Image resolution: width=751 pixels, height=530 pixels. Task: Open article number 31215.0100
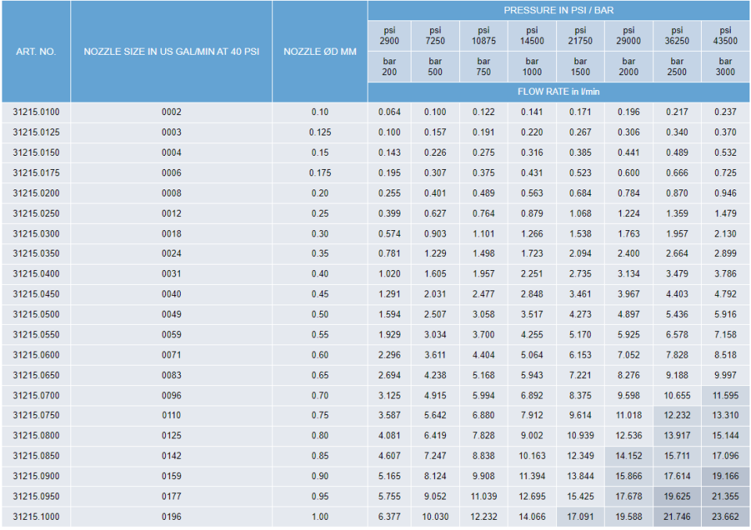tap(36, 112)
